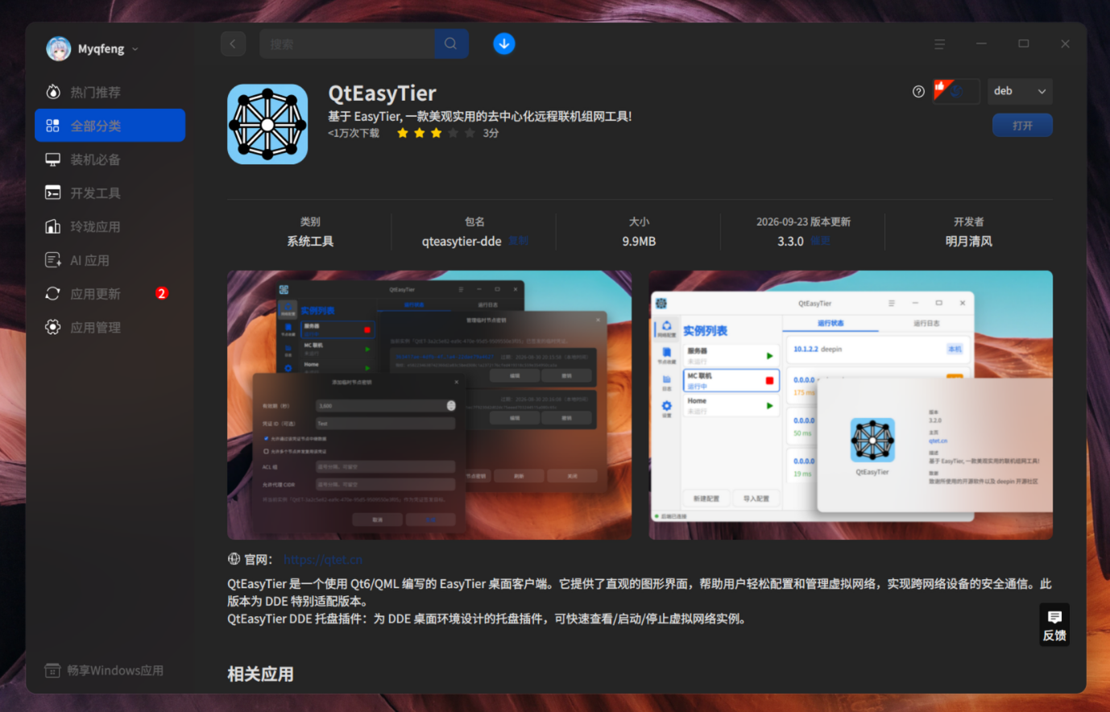Open the light theme screenshot thumbnail
This screenshot has width=1110, height=712.
[x=851, y=405]
